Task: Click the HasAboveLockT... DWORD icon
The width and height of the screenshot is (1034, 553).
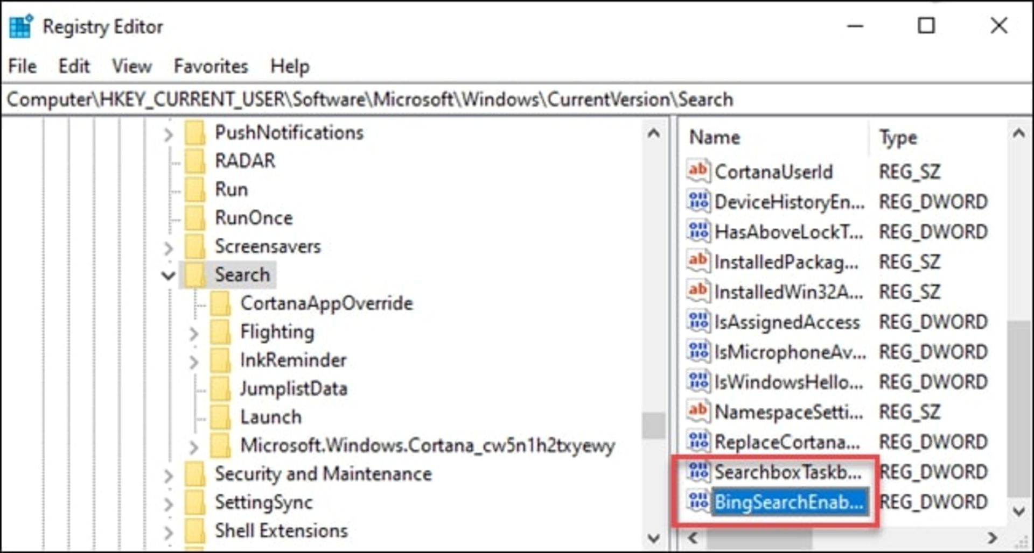Action: tap(698, 231)
